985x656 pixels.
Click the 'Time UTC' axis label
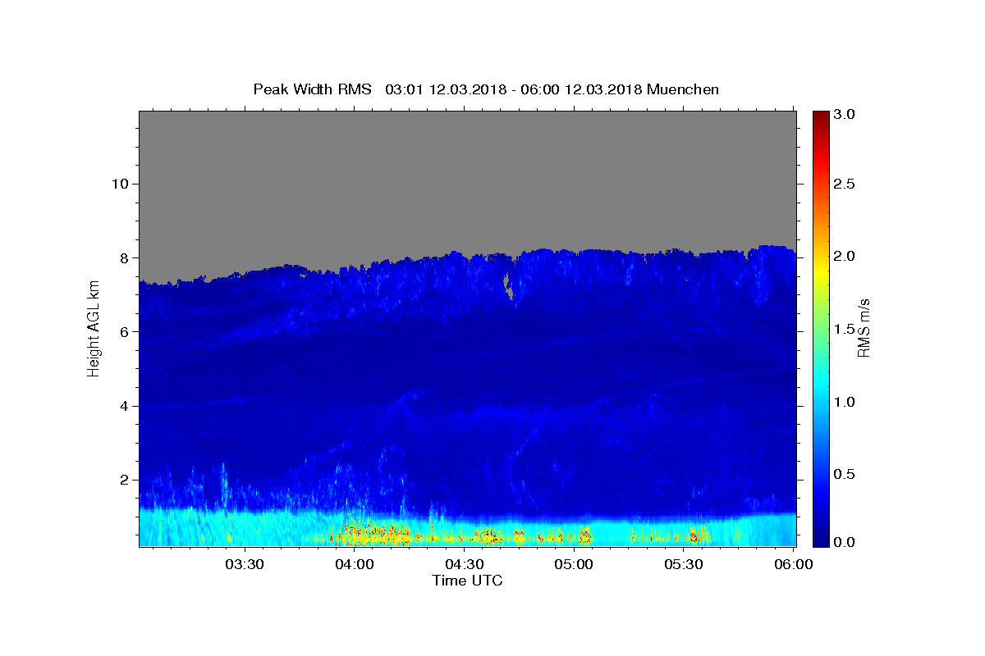pyautogui.click(x=467, y=581)
